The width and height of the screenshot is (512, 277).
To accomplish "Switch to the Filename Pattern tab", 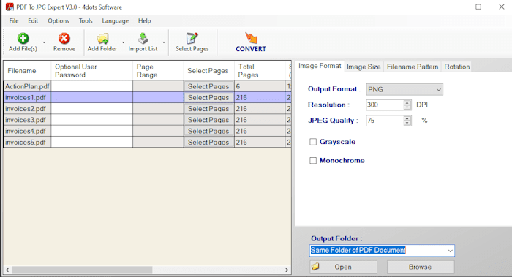I will 413,67.
